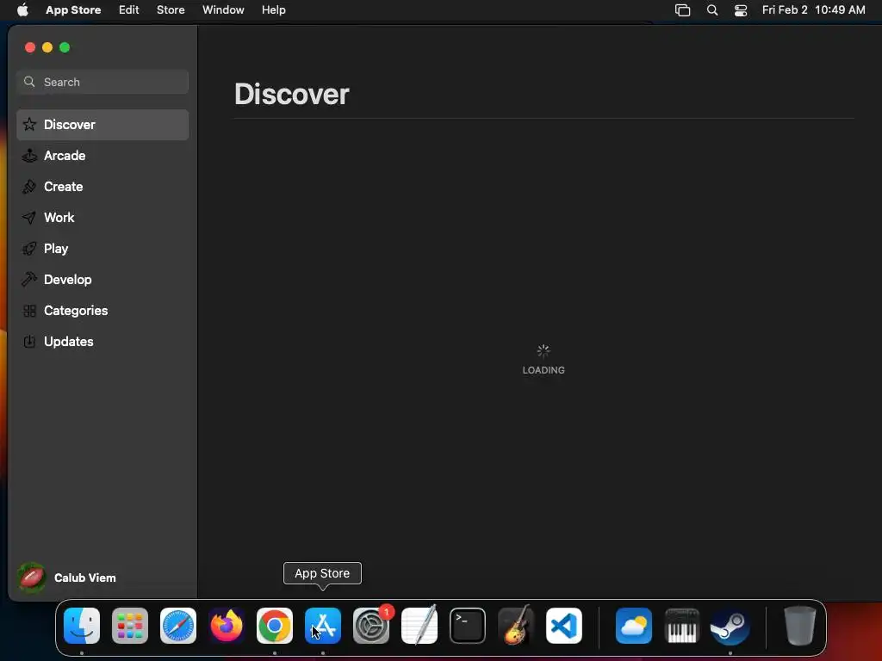Click the Work label in sidebar
The image size is (882, 661).
pyautogui.click(x=59, y=217)
